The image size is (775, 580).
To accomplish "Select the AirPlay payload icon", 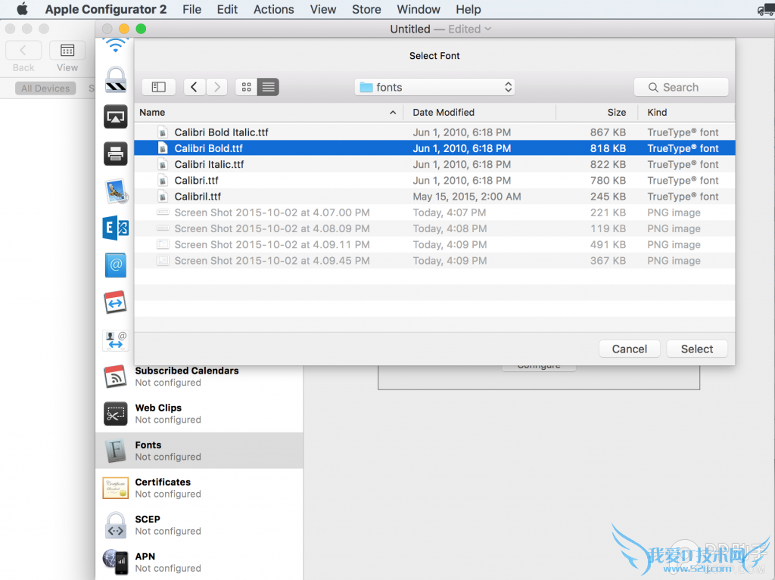I will pos(115,116).
